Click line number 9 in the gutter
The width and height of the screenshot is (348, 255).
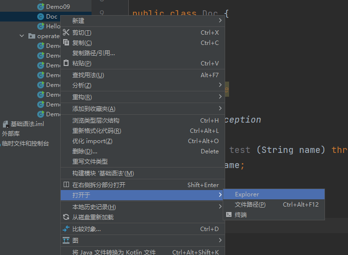point(102,13)
